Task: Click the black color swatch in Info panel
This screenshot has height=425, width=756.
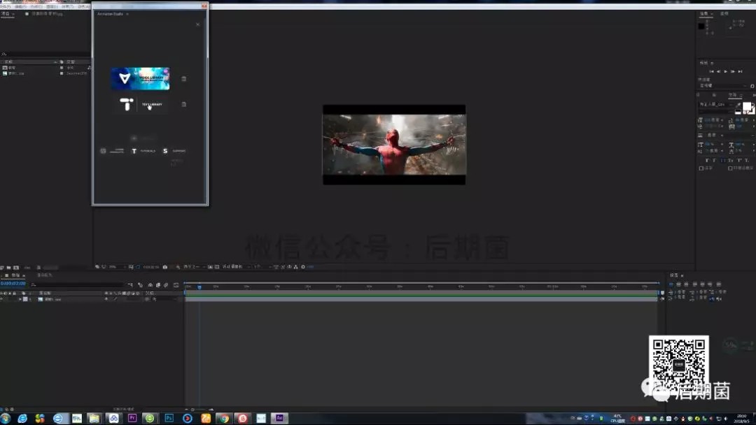Action: [x=701, y=26]
